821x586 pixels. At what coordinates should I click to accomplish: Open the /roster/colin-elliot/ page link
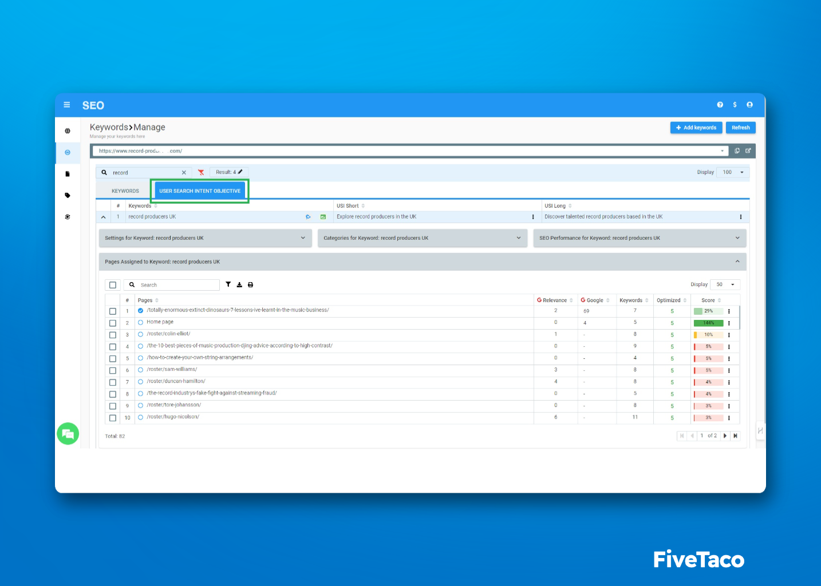168,334
